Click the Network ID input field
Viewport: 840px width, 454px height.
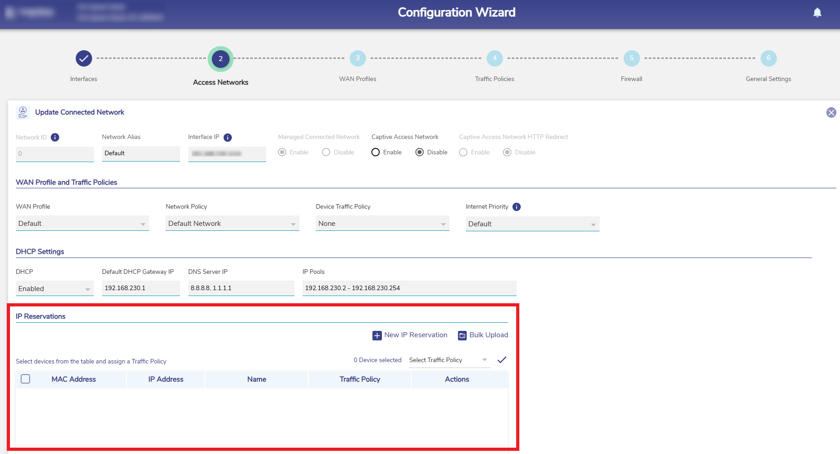(55, 154)
